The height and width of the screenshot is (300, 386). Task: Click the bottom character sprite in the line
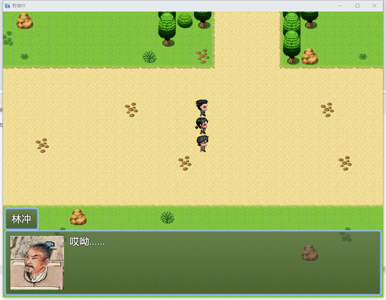click(203, 143)
